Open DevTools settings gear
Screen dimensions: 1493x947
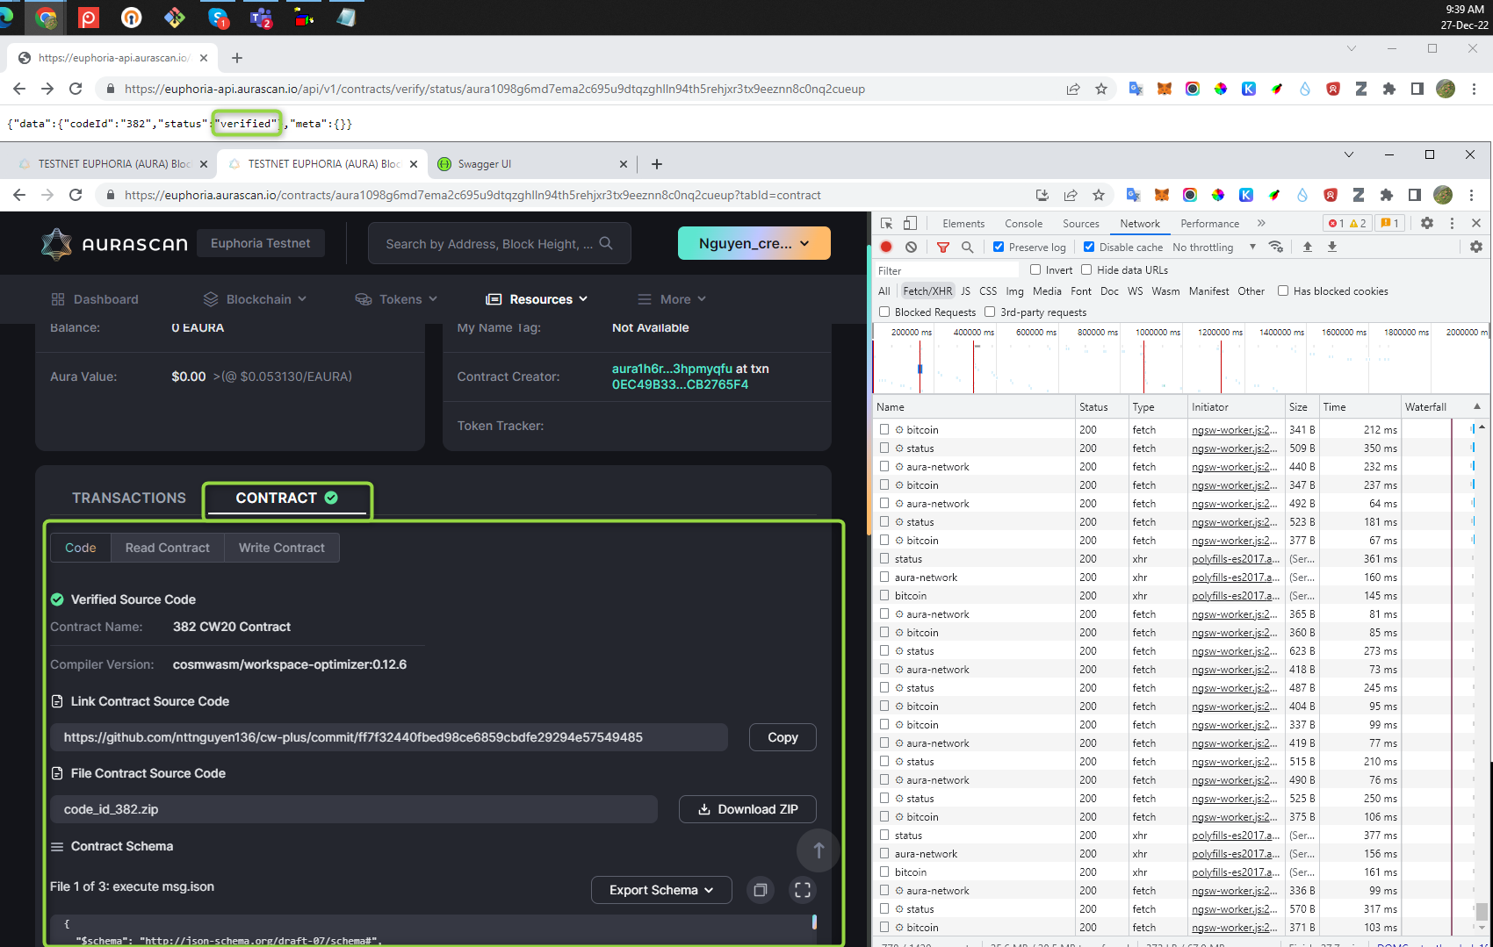(1427, 223)
